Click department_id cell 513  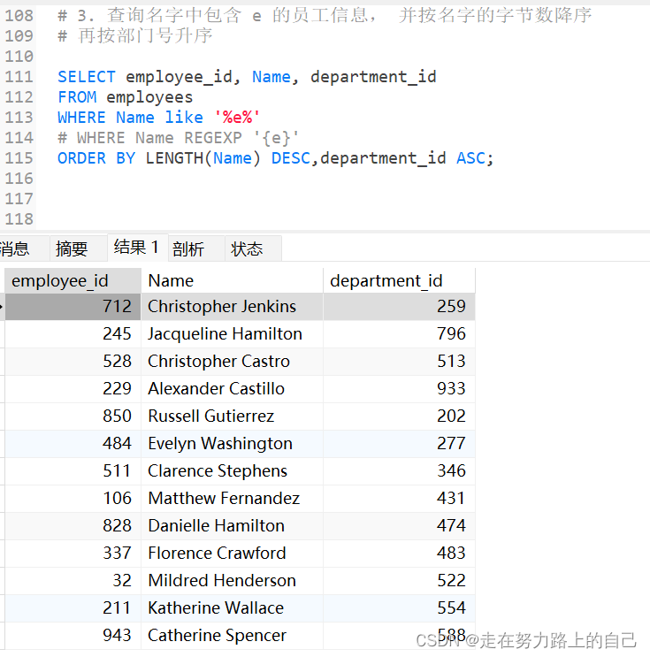coord(399,362)
